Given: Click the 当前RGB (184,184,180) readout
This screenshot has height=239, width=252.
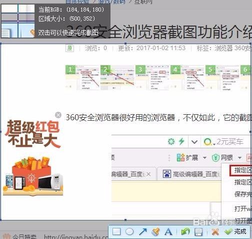Looking at the screenshot, I should 71,10.
